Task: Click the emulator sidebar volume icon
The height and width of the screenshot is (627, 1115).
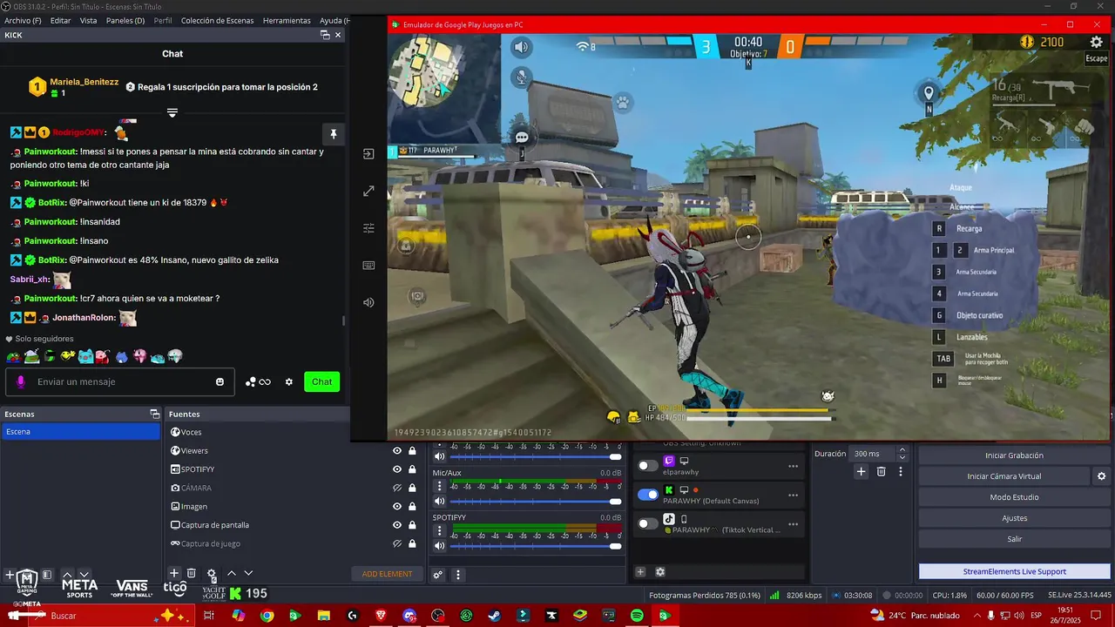Action: (368, 302)
